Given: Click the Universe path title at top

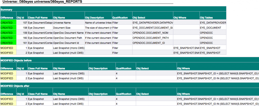Looking at the screenshot, I should [42, 2].
